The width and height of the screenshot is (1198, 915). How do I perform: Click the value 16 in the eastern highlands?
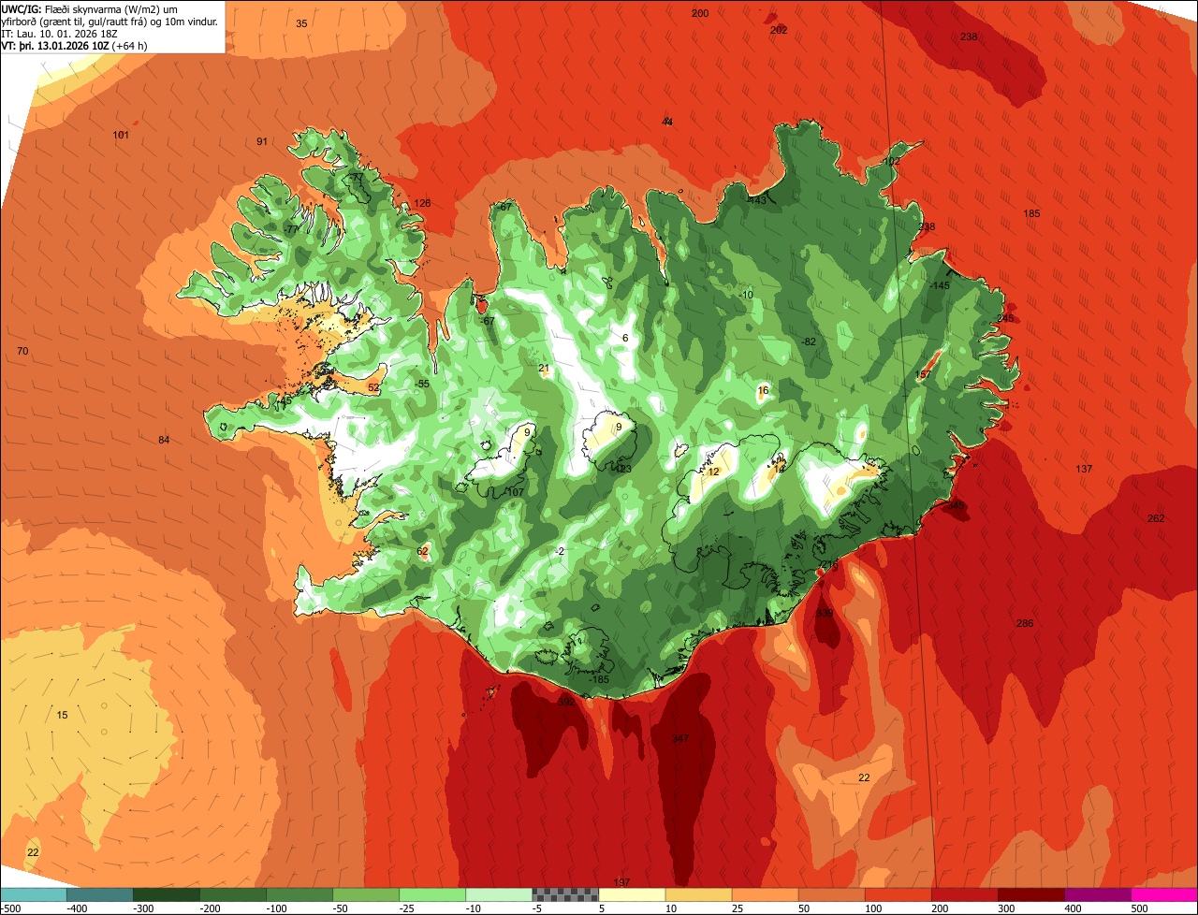[763, 391]
